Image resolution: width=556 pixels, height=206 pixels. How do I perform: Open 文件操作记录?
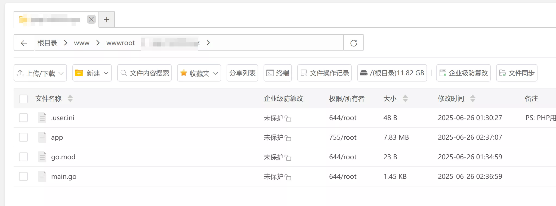point(325,73)
